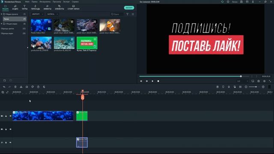
Task: Select the sea turtle video thumbnail
Action: 64,43
